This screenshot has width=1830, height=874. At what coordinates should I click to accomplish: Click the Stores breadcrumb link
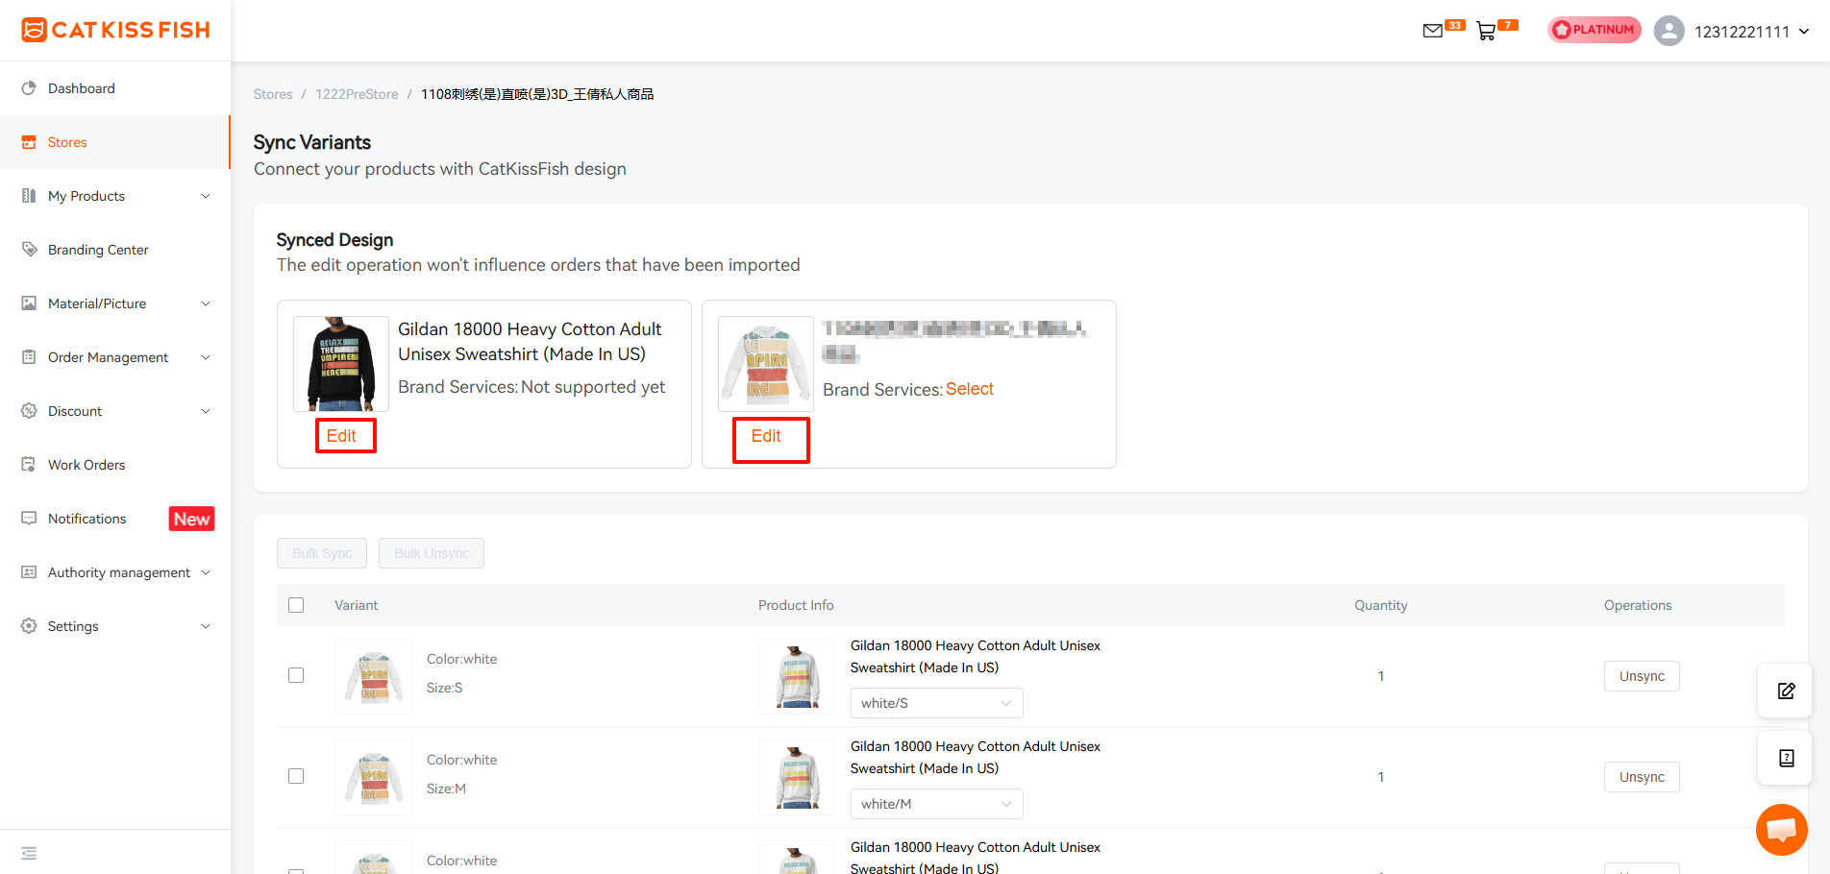[273, 94]
